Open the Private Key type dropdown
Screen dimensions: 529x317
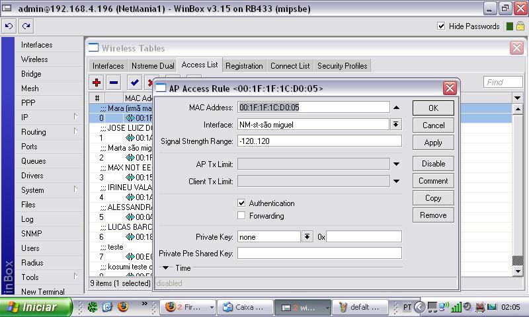click(x=307, y=237)
